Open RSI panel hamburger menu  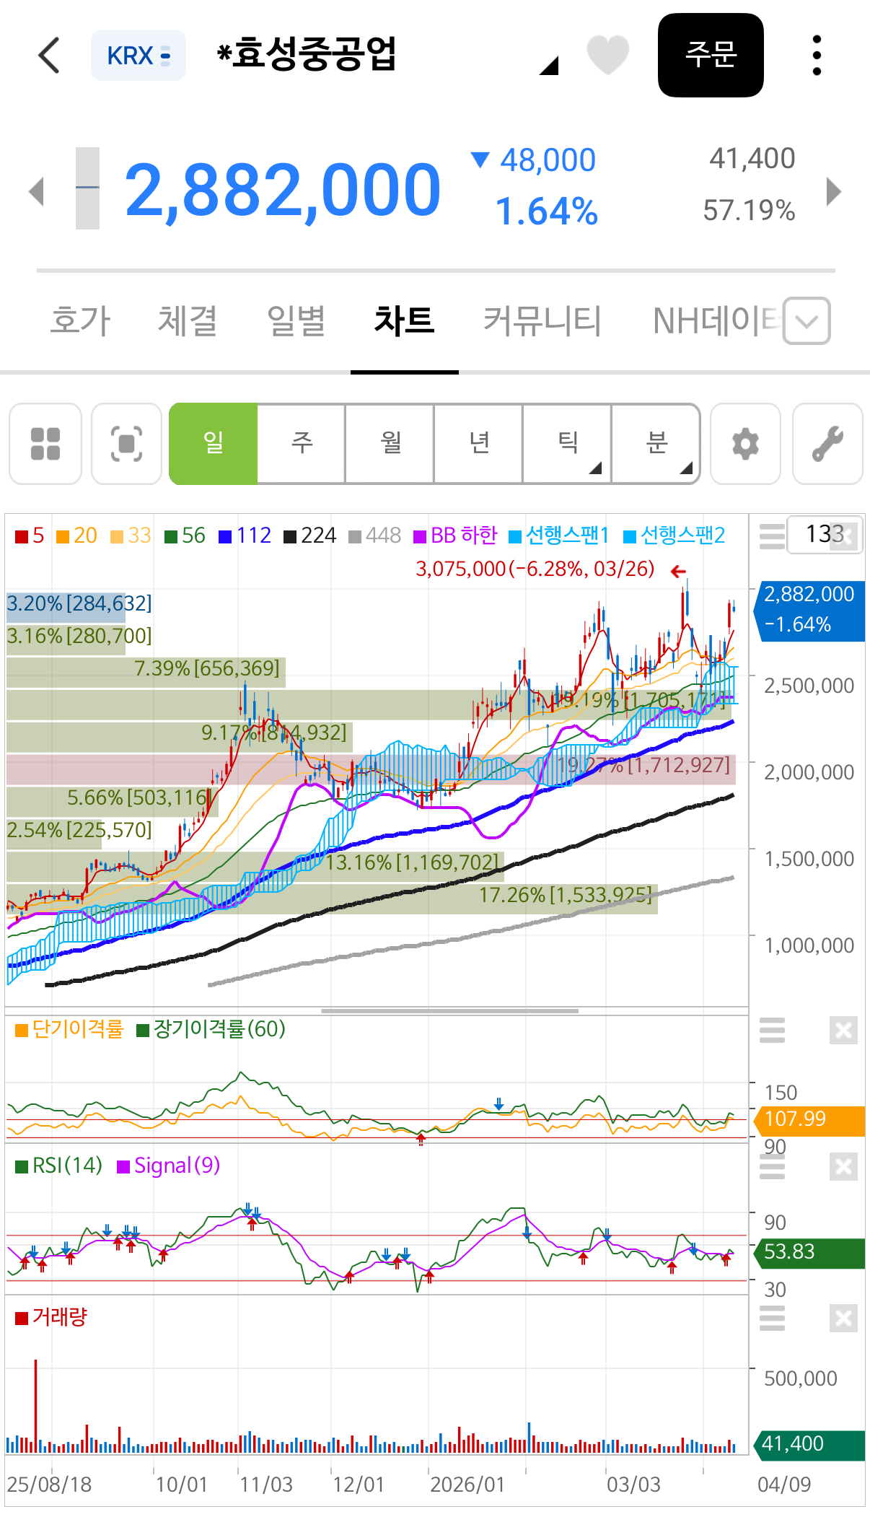click(772, 1167)
